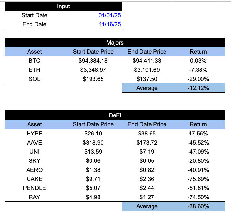Image resolution: width=231 pixels, height=217 pixels.
Task: Click the Start Date value 01/01/25
Action: [x=110, y=15]
